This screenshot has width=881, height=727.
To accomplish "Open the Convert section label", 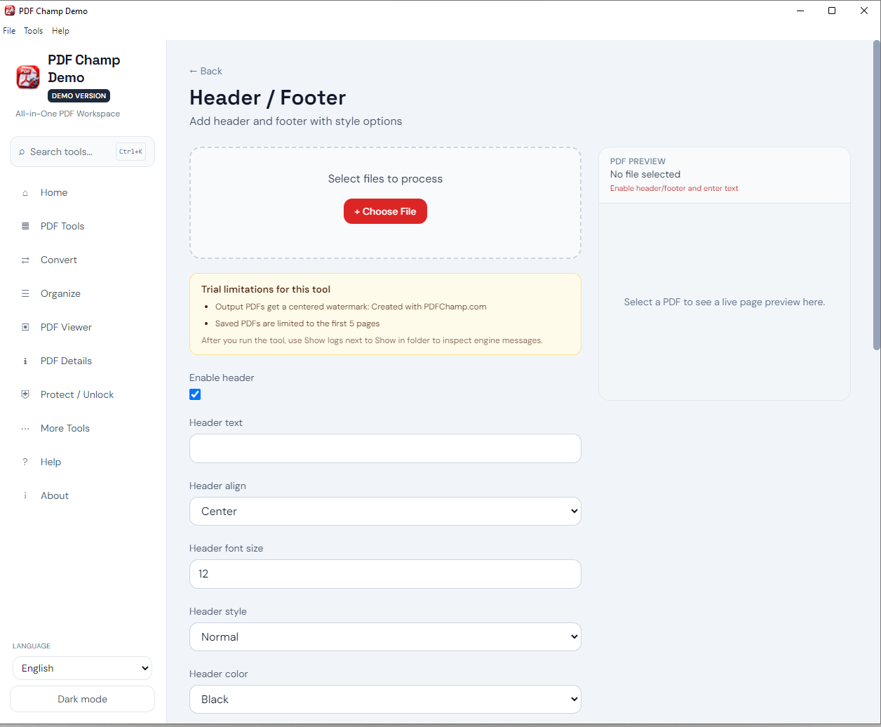I will [x=59, y=260].
